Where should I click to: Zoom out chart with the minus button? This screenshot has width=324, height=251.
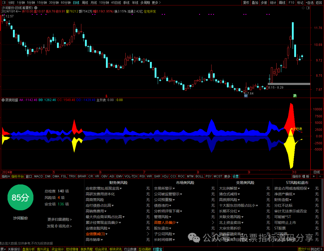(320, 176)
